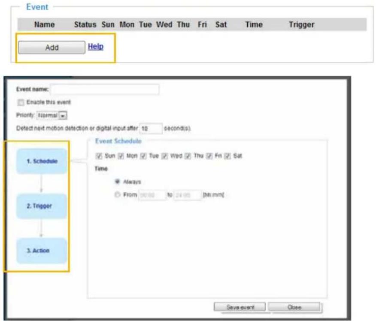Click the Save event button
376x321 pixels.
[240, 307]
